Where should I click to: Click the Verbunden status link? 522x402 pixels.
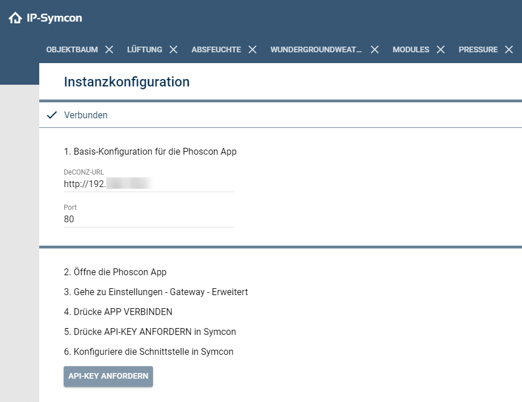pyautogui.click(x=85, y=115)
